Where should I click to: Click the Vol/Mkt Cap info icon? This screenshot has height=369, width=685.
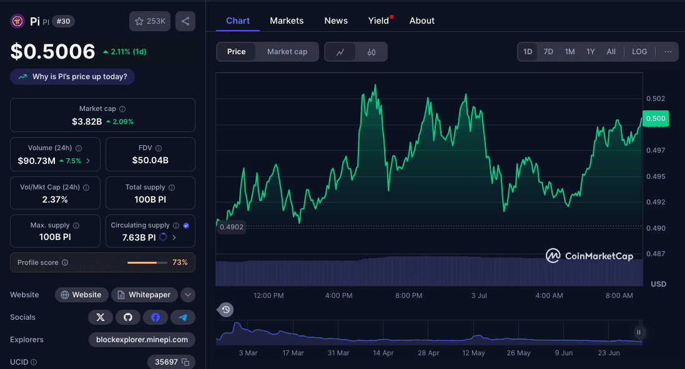86,188
